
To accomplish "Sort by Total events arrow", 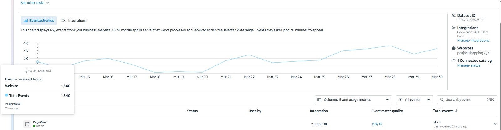I will click(x=456, y=111).
